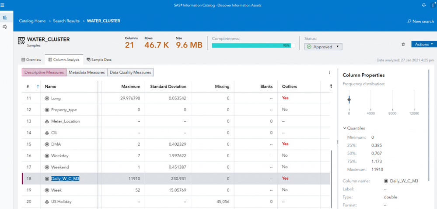
Task: Open the hamburger main menu
Action: 3,5
